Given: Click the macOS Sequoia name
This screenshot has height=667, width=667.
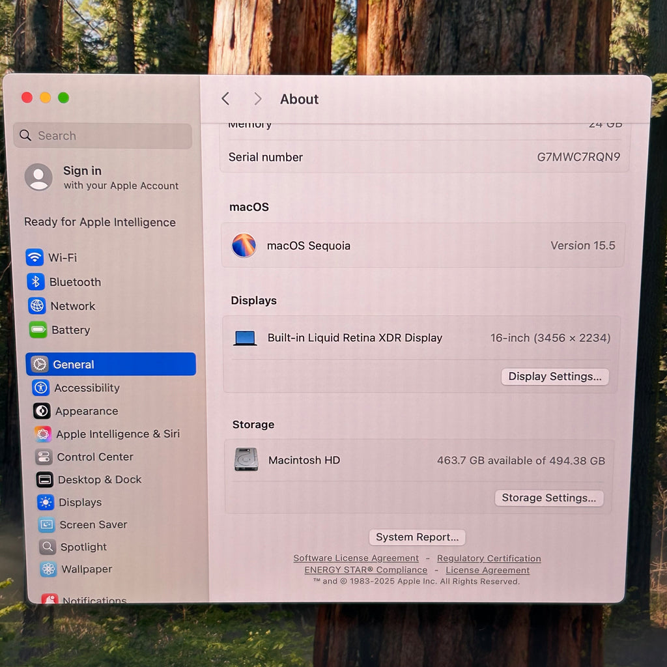Looking at the screenshot, I should [308, 246].
